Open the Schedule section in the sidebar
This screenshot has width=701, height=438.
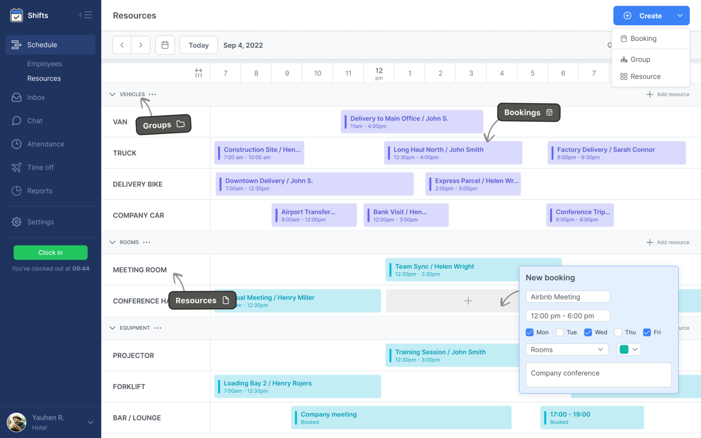point(41,44)
